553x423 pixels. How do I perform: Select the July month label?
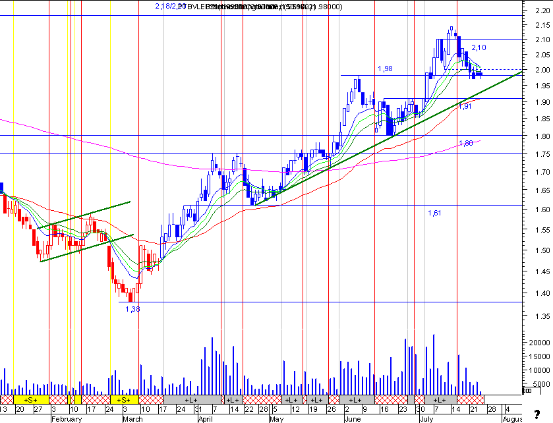(426, 419)
